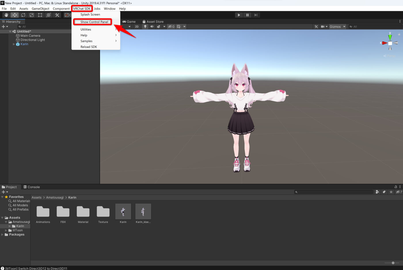Toggle hidden objects visibility counter
The image size is (403, 270).
coord(171,26)
